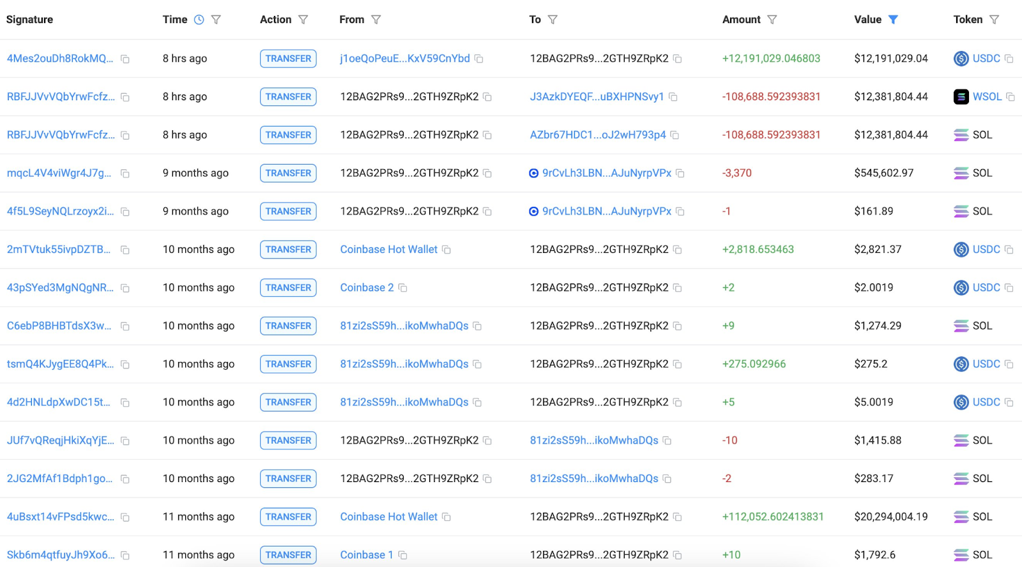Open the AZbr67HDC1...oJ2wH793p4 recipient address
This screenshot has width=1022, height=567.
click(598, 135)
